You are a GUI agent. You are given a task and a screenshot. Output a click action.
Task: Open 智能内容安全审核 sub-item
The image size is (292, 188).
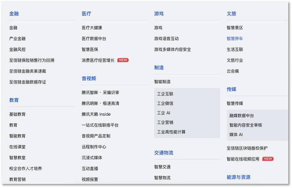click(x=246, y=125)
